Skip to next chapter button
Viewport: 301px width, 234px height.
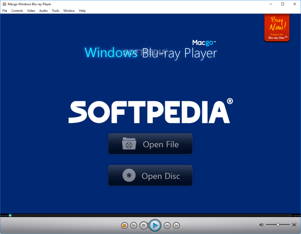(176, 226)
